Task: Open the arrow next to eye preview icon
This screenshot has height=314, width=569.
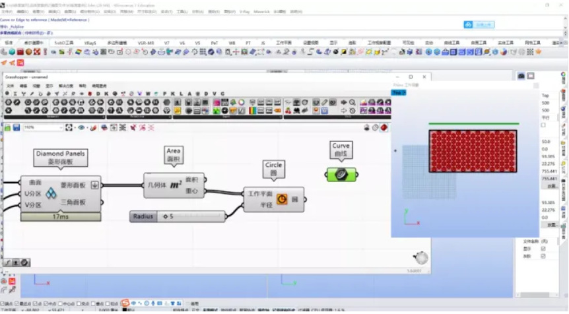Action: 87,127
